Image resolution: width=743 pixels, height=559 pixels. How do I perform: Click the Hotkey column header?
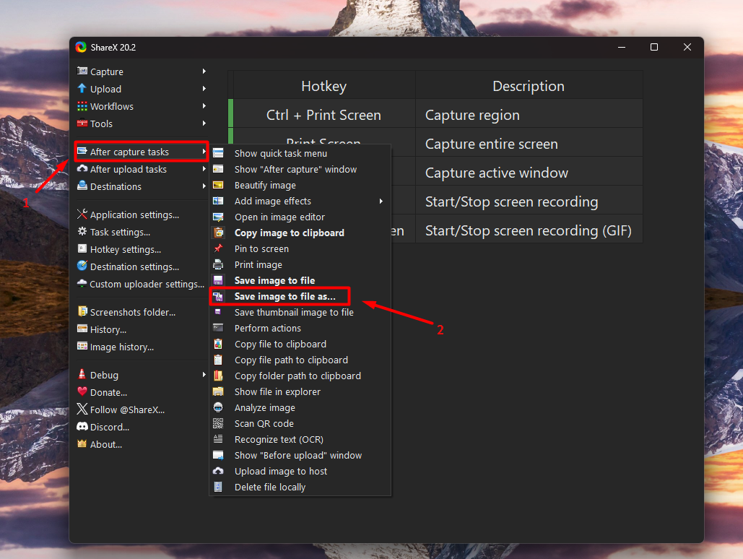(324, 86)
